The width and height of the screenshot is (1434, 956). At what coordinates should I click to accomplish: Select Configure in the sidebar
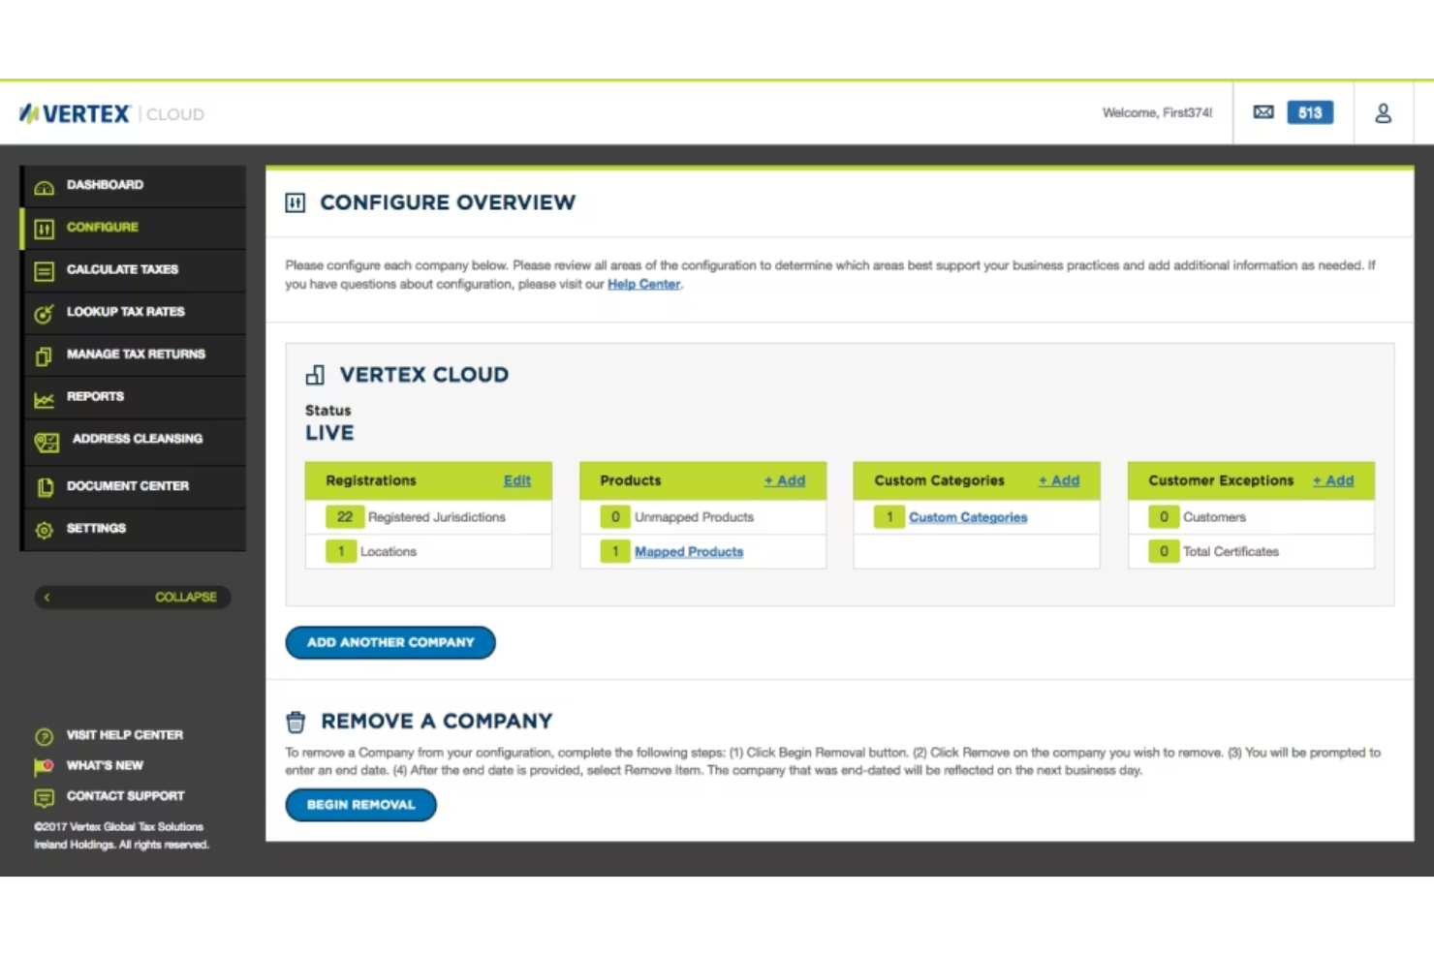(134, 228)
